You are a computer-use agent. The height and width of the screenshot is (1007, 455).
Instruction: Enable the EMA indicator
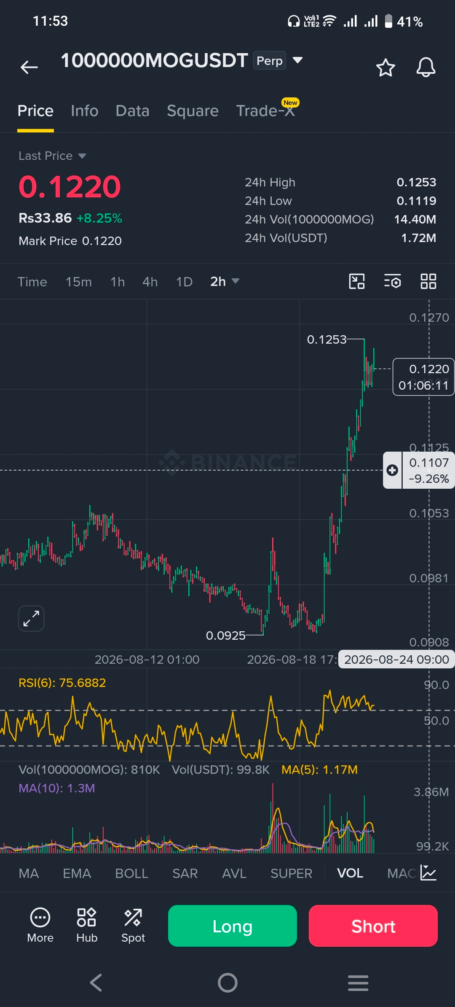click(x=77, y=873)
